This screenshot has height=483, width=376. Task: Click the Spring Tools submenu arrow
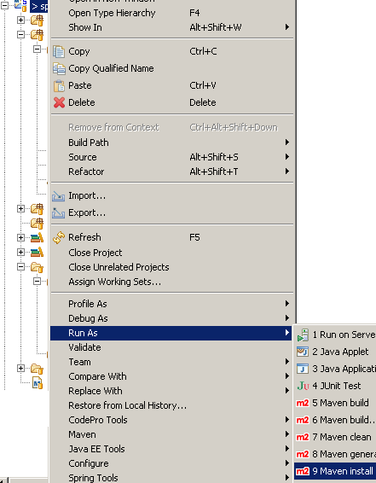click(286, 478)
